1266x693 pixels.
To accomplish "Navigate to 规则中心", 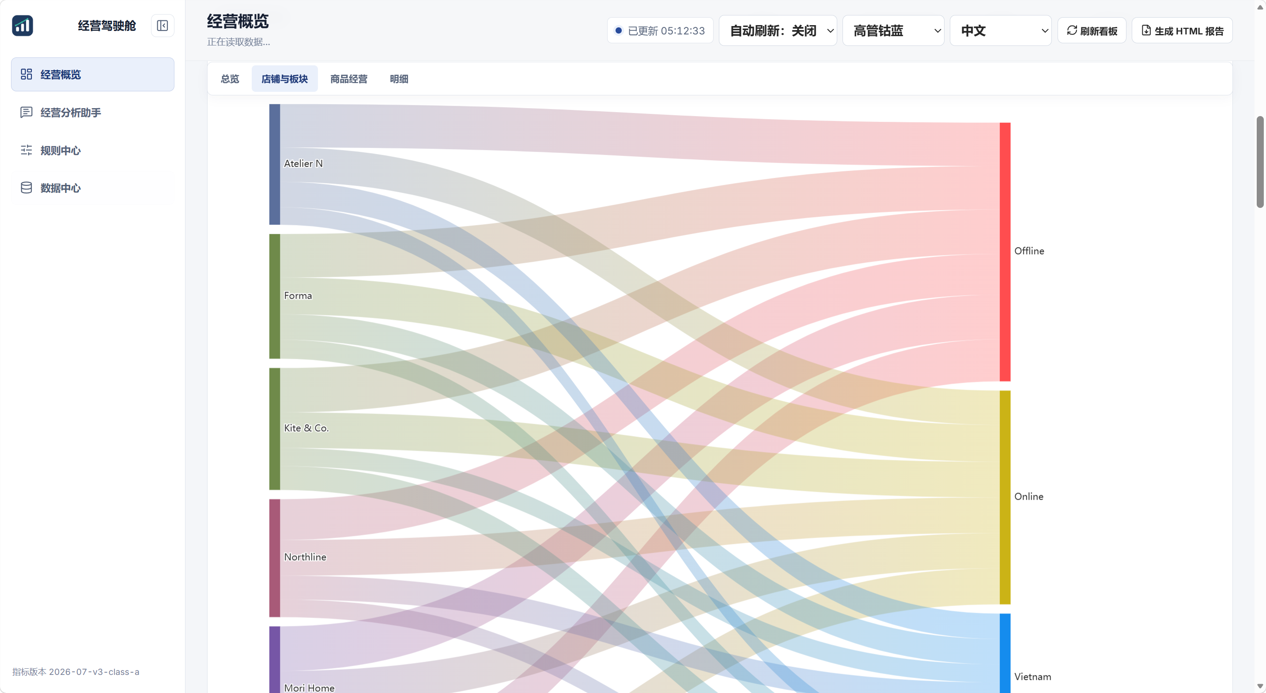I will pos(93,150).
